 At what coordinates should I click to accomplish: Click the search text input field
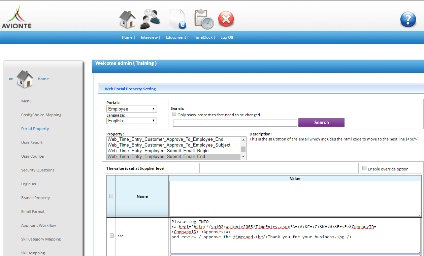click(x=235, y=123)
